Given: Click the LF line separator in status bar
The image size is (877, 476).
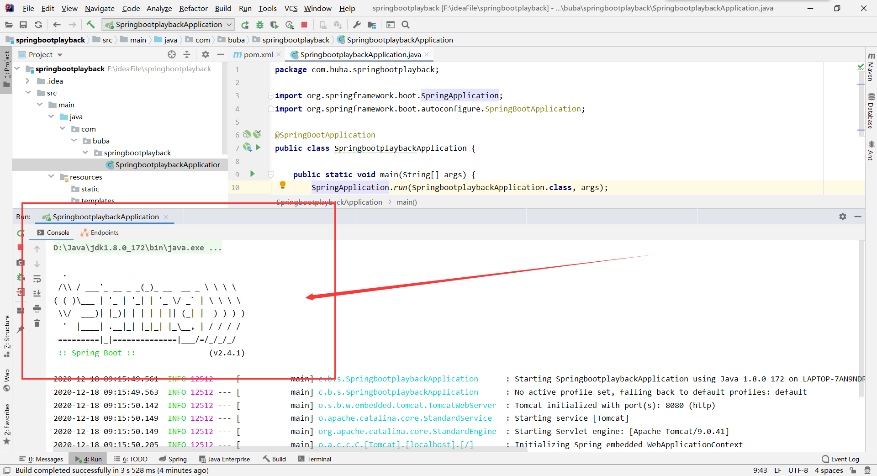Looking at the screenshot, I should click(x=777, y=471).
